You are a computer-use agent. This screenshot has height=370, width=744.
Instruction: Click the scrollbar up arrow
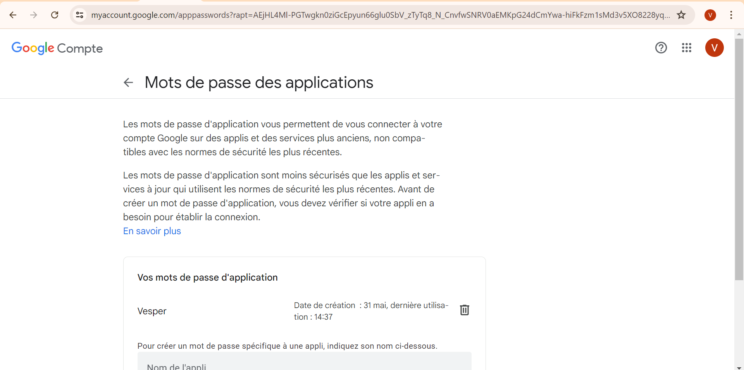pyautogui.click(x=739, y=34)
